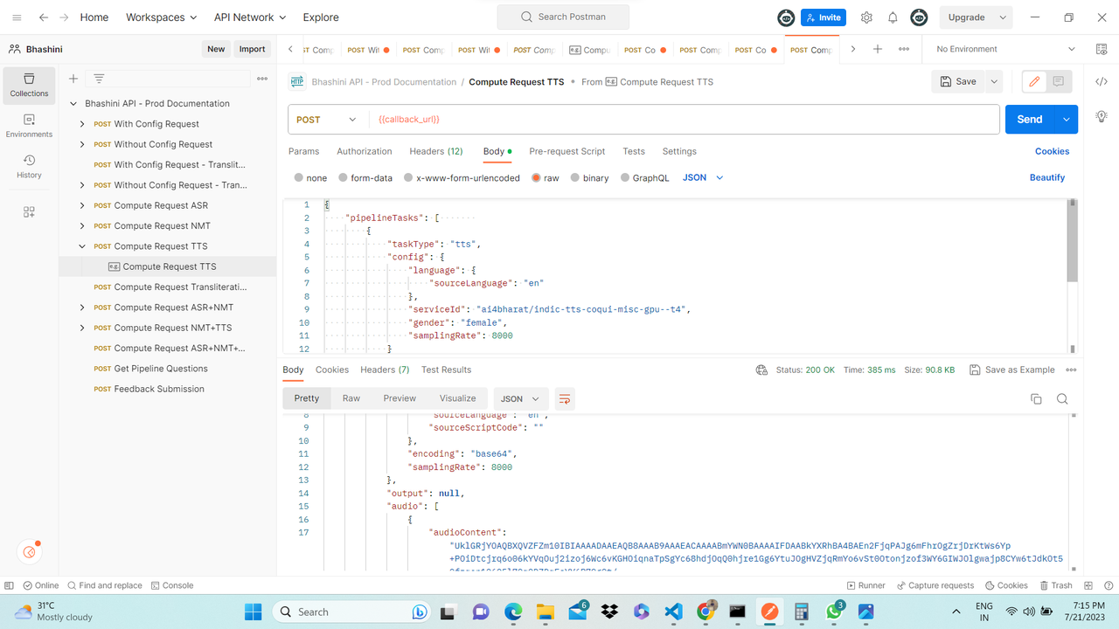This screenshot has height=629, width=1119.
Task: Open network information globe icon
Action: (x=761, y=370)
